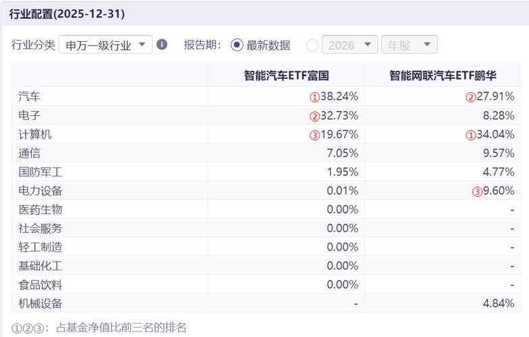Click the 机械设备 industry row label
This screenshot has width=529, height=337.
(x=40, y=303)
